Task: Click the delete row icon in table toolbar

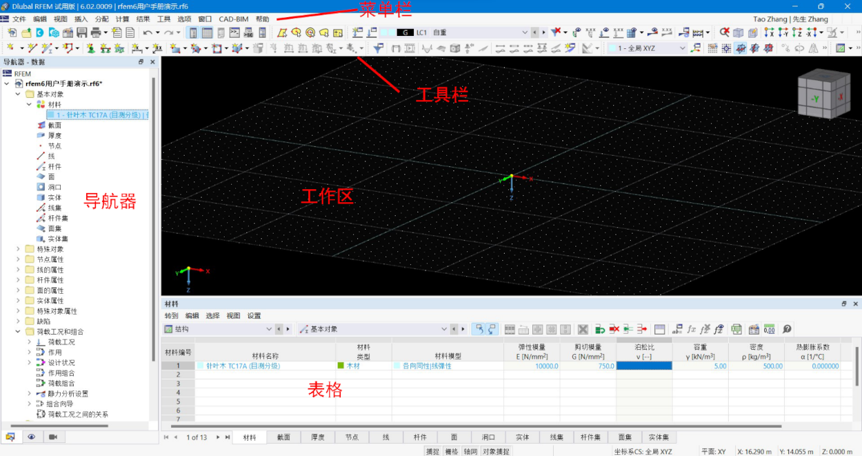Action: click(x=614, y=329)
